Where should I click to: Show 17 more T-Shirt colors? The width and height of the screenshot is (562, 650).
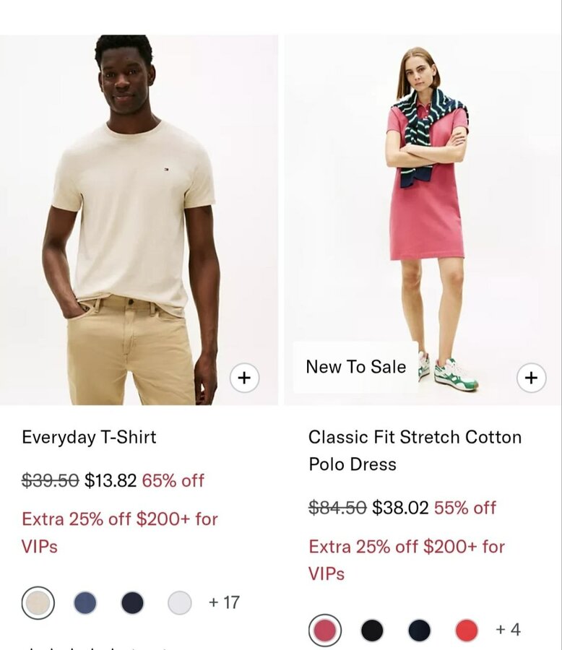coord(224,602)
